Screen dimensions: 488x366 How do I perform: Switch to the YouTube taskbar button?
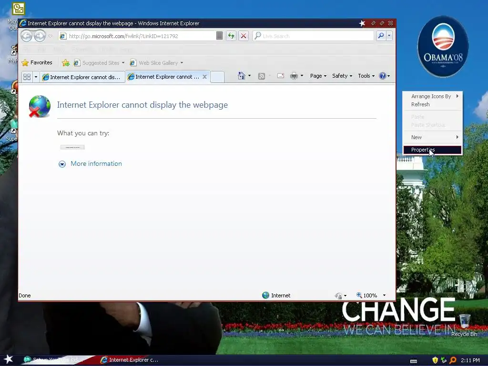54,360
